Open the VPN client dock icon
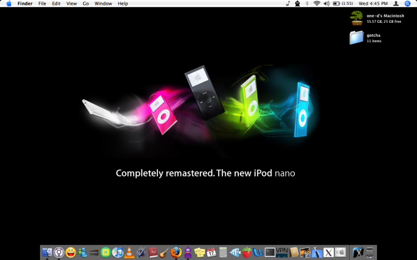The image size is (417, 260). [282, 252]
